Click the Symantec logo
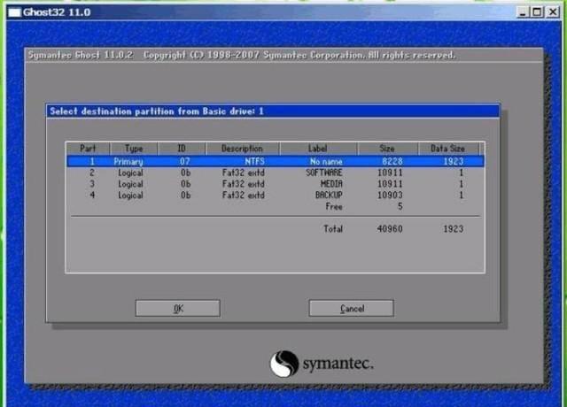Viewport: 567px width, 407px height. click(322, 364)
